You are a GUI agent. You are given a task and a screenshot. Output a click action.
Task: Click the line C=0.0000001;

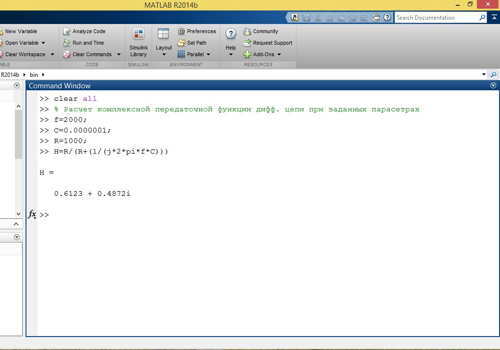[x=82, y=130]
